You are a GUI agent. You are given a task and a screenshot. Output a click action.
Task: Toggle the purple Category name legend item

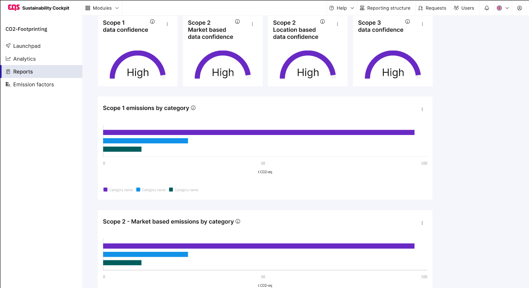pos(118,190)
